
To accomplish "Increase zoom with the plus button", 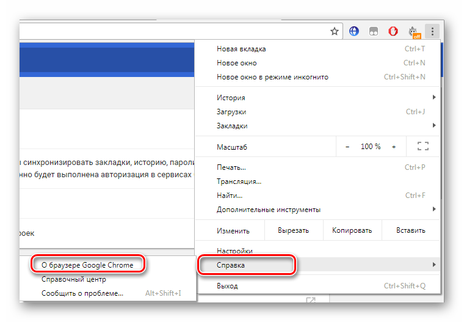I will (x=394, y=147).
